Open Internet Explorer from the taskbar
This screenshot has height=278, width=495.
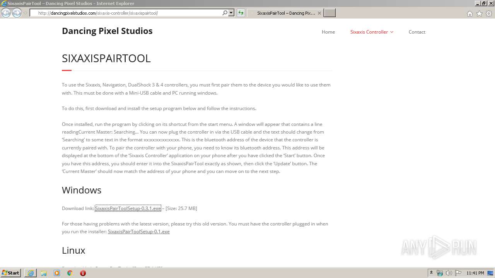click(31, 273)
